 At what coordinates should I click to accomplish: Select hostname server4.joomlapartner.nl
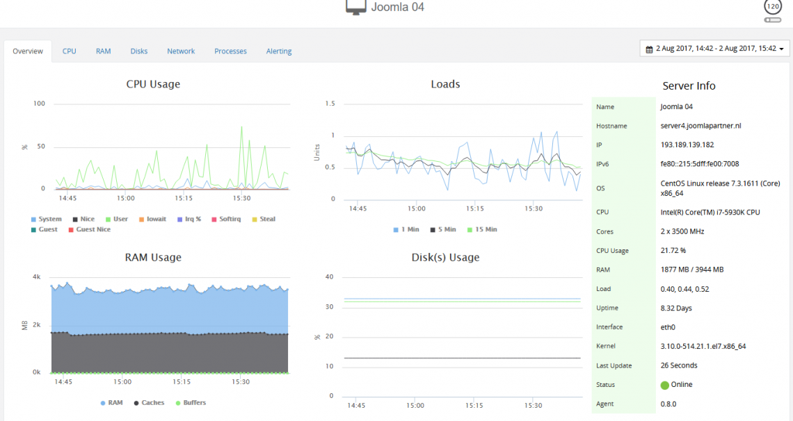pyautogui.click(x=701, y=126)
